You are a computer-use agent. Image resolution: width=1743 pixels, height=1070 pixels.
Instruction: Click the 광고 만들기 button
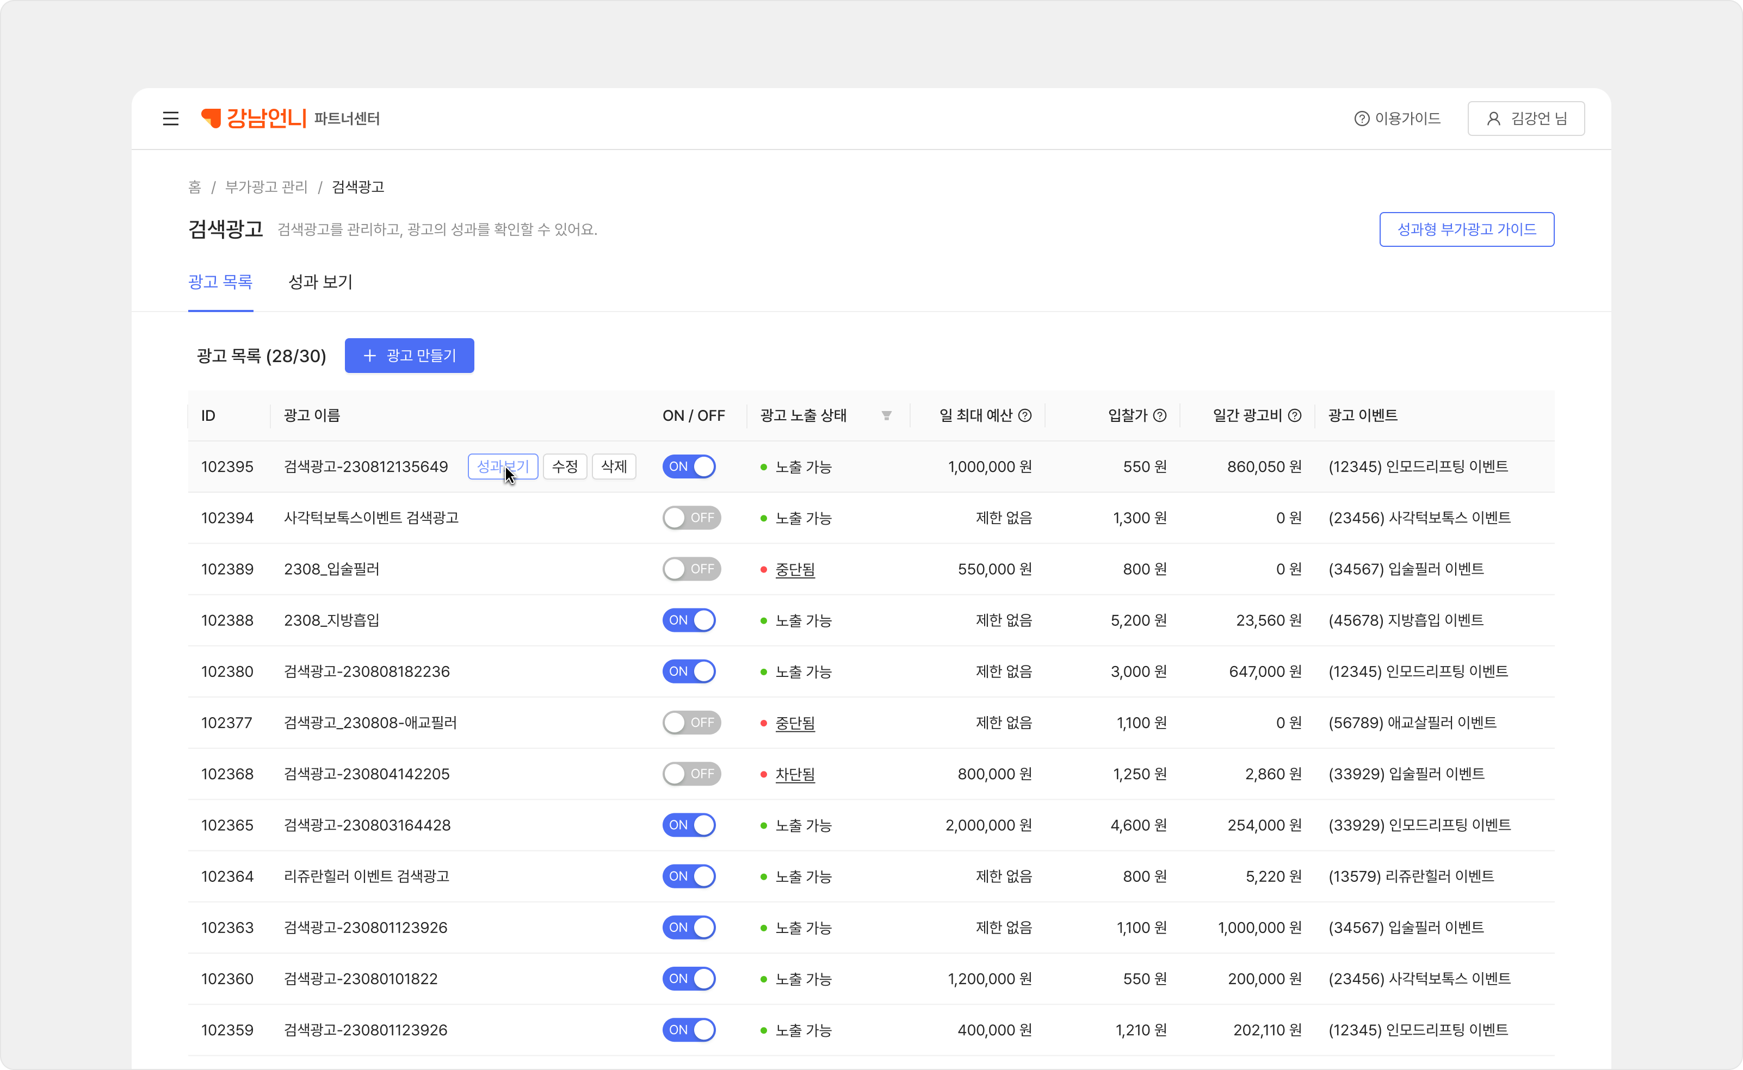point(409,355)
